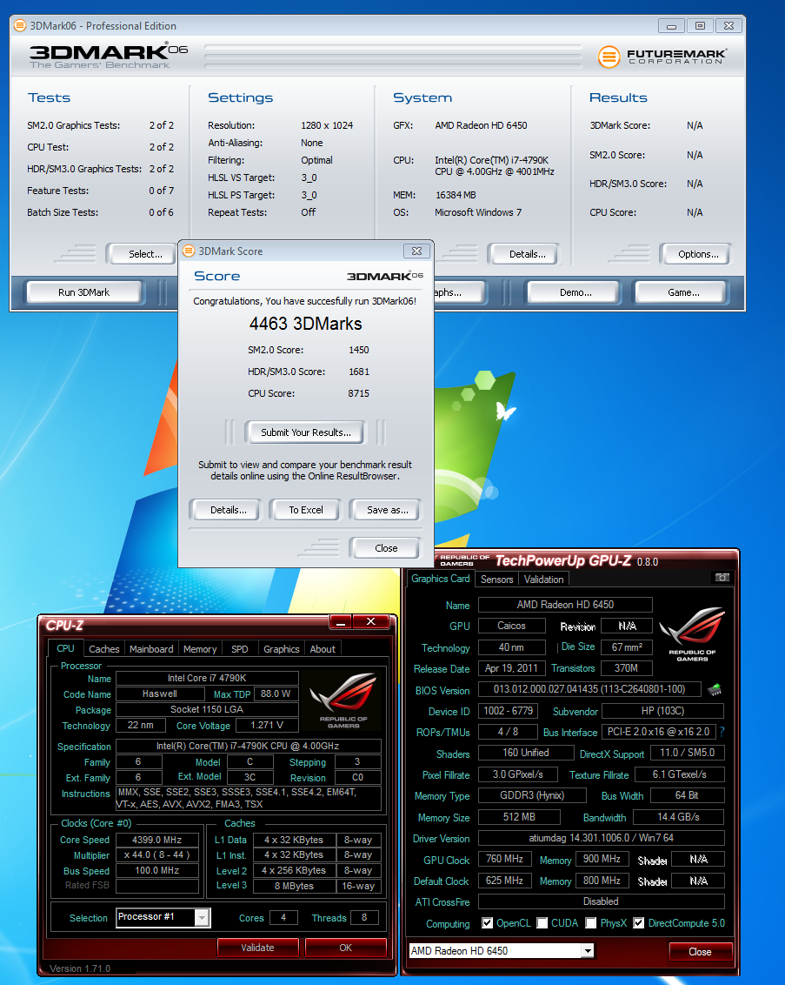Image resolution: width=785 pixels, height=985 pixels.
Task: Click the Demo button in 3DMark06
Action: (575, 292)
